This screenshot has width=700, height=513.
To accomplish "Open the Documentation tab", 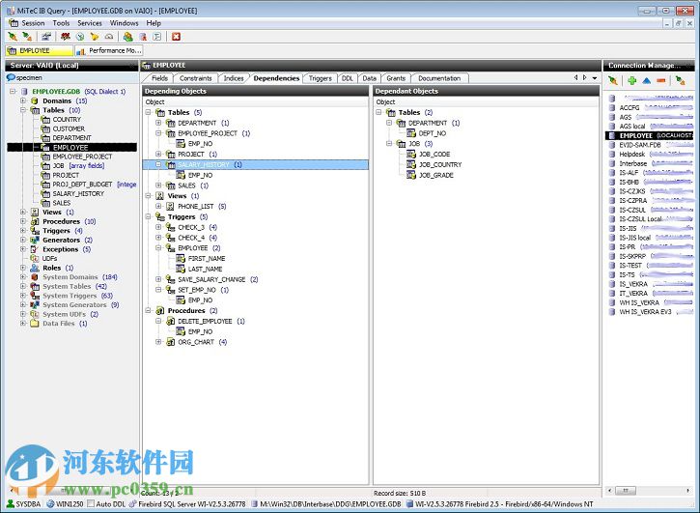I will tap(439, 78).
